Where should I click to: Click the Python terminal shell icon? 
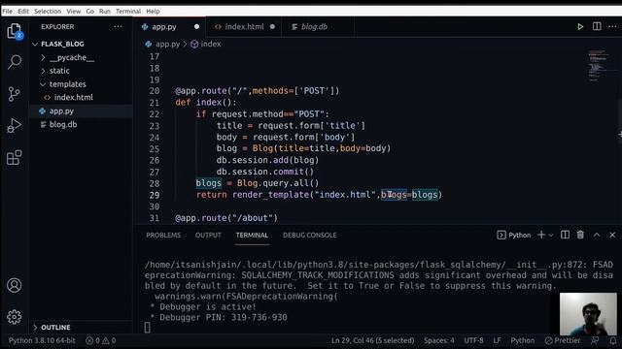[x=501, y=235]
